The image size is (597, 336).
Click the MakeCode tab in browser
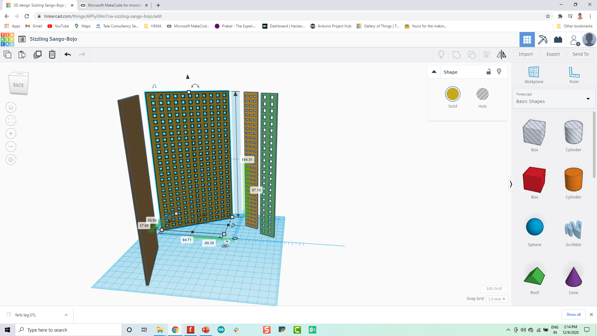click(114, 5)
